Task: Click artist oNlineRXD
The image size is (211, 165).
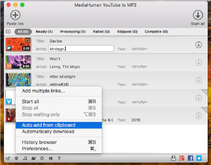Action: tap(59, 85)
